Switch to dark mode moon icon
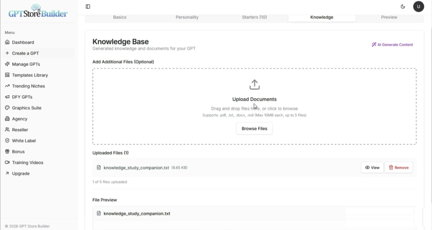Screen dimensions: 432x230 point(403,6)
